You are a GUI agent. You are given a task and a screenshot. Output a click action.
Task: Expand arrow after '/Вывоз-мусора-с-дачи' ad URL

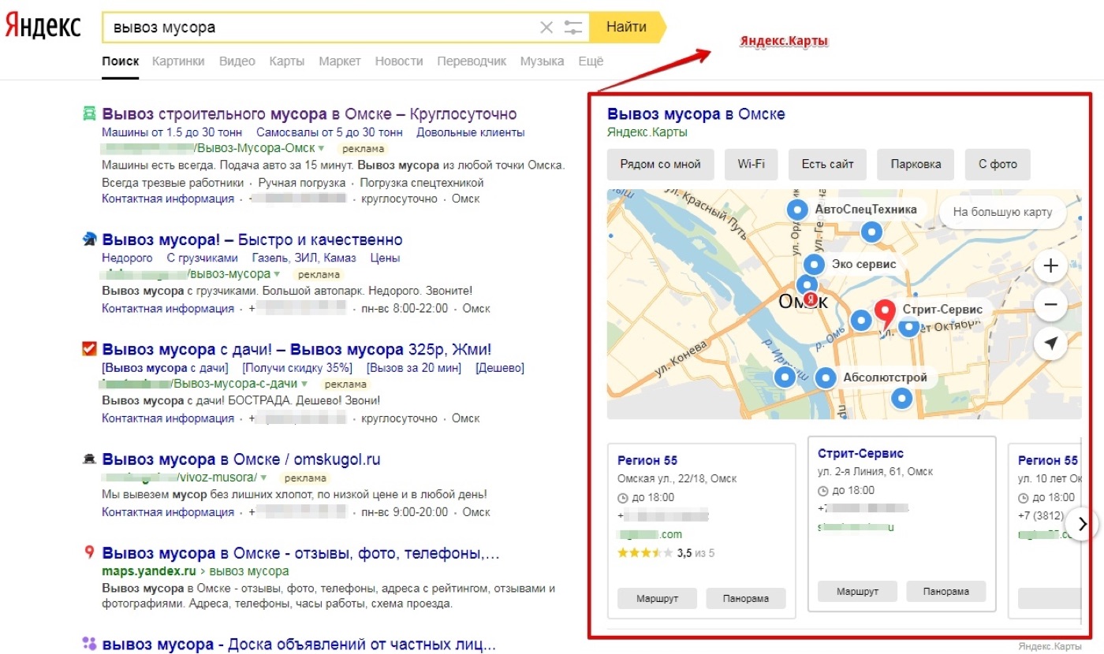(304, 384)
